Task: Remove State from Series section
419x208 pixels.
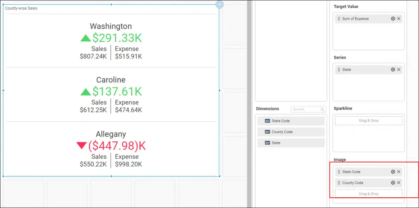Action: point(399,70)
